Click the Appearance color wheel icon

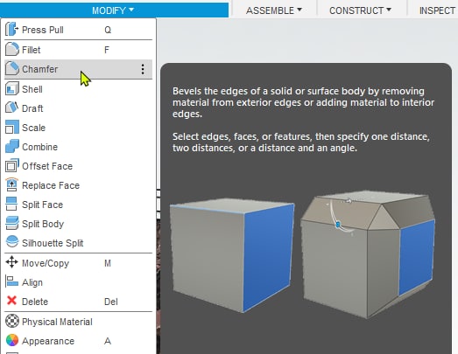pos(12,340)
